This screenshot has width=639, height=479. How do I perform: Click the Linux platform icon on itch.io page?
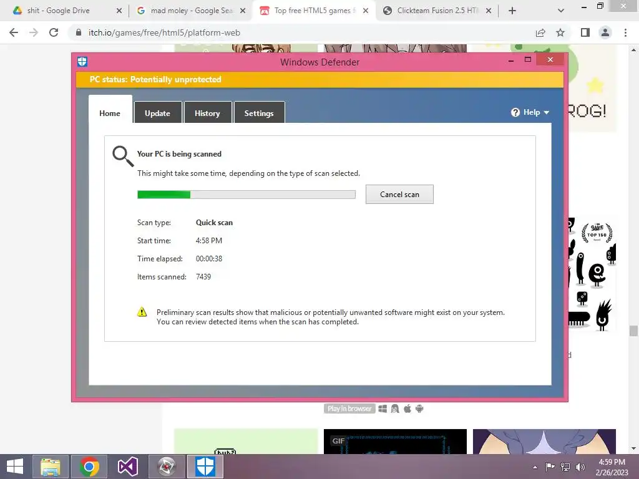coord(395,409)
